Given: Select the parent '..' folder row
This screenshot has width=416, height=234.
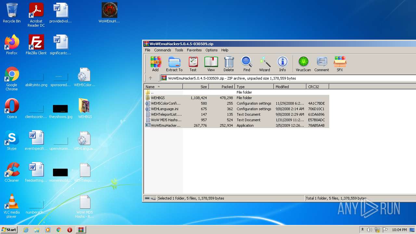Looking at the screenshot, I should [x=237, y=92].
